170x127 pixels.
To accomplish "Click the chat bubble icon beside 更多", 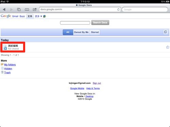I will (x=45, y=16).
